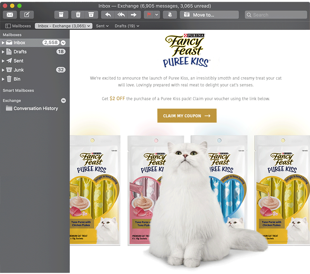Open the Move to… menu
310x274 pixels.
(209, 15)
